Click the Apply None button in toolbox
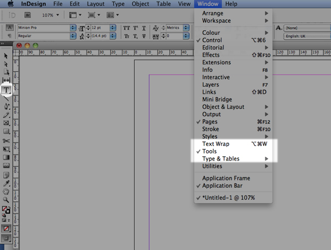Viewport: 331px width, 250px height. (6, 228)
